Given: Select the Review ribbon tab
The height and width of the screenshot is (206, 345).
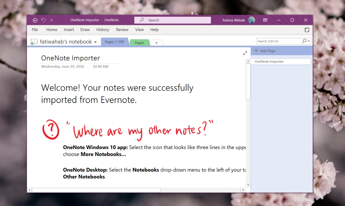Looking at the screenshot, I should click(122, 30).
